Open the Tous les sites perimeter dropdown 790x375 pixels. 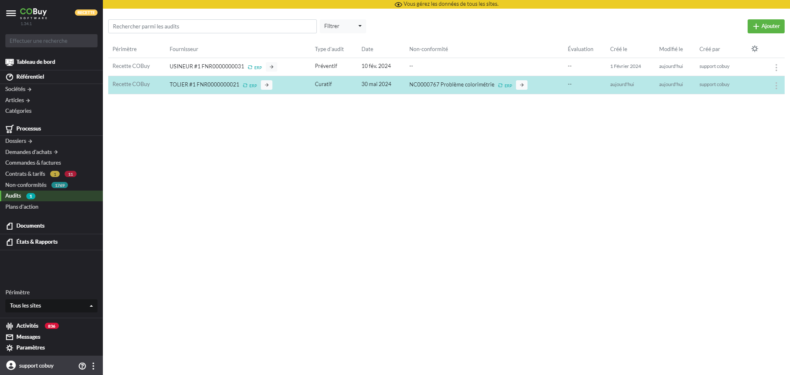pyautogui.click(x=51, y=306)
